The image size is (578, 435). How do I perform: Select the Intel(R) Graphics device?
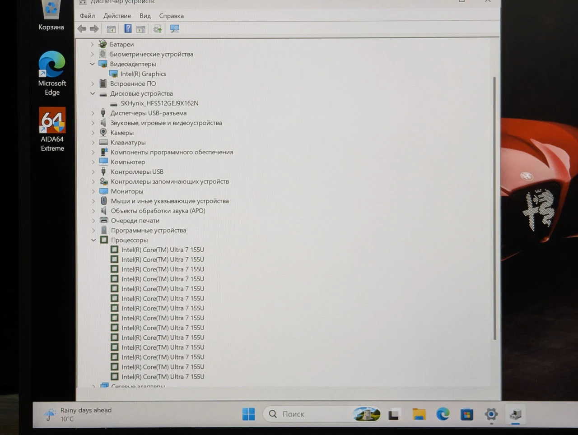tap(143, 74)
